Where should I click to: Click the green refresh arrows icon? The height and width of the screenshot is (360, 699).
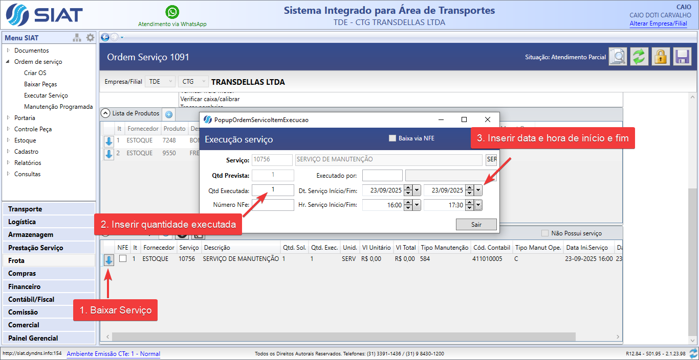point(639,57)
